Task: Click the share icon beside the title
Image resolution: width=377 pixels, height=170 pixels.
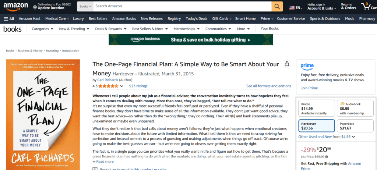Action: pos(287,64)
